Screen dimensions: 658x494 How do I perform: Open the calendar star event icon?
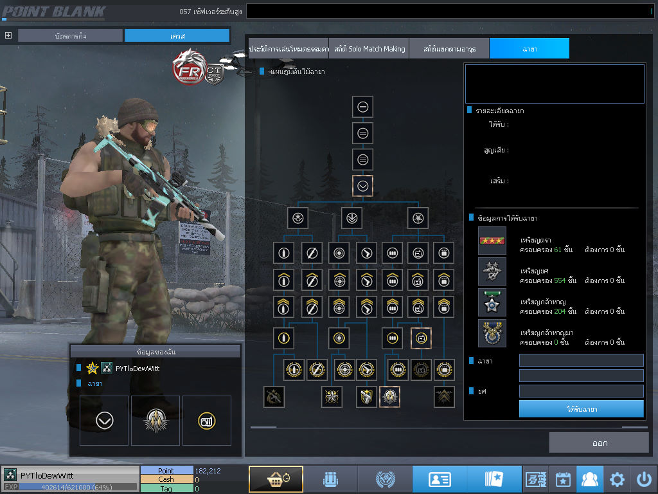(563, 479)
